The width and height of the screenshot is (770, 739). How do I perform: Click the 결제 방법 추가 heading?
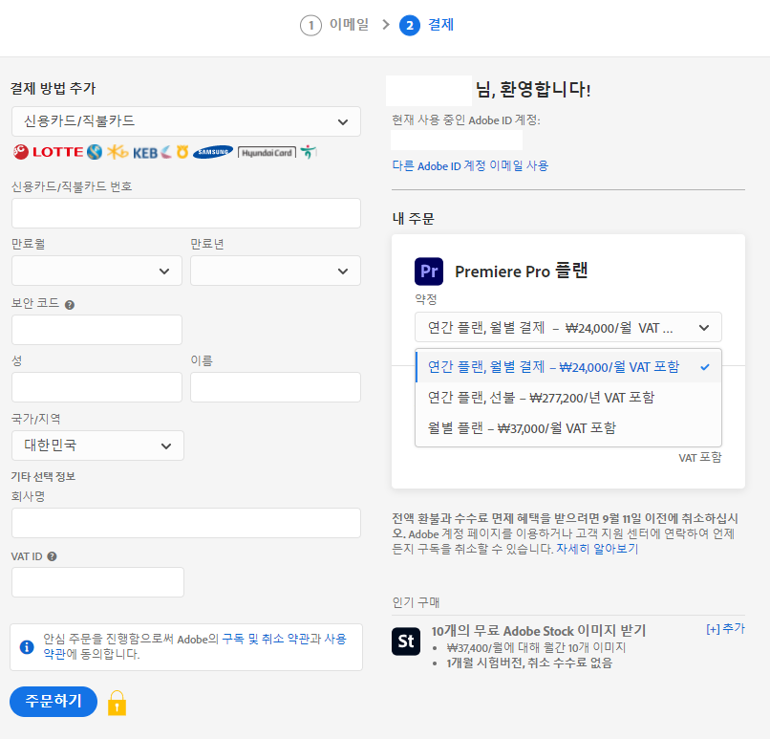53,89
